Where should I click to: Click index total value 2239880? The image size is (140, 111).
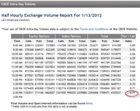82,93
